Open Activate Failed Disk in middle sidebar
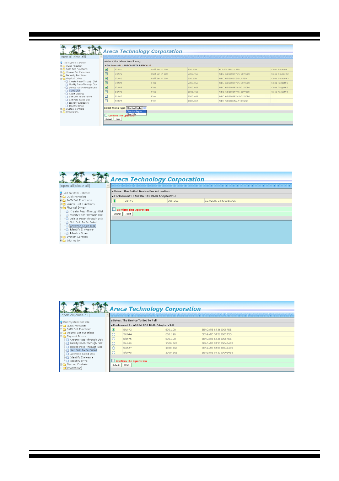Viewport: 339px width, 481px height. click(x=83, y=226)
